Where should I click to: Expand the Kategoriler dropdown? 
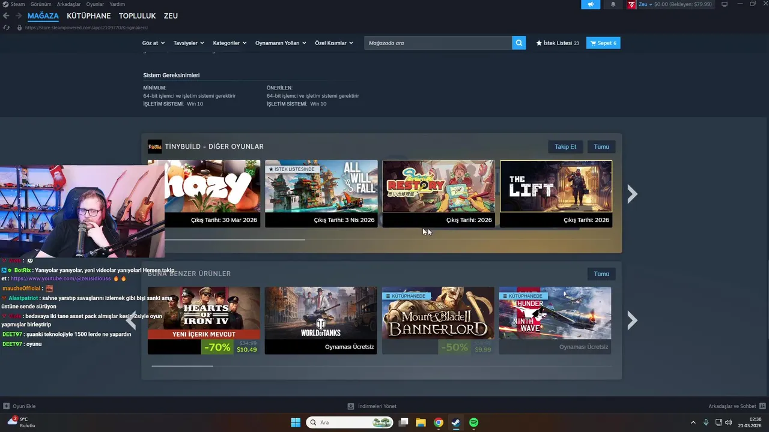click(229, 43)
